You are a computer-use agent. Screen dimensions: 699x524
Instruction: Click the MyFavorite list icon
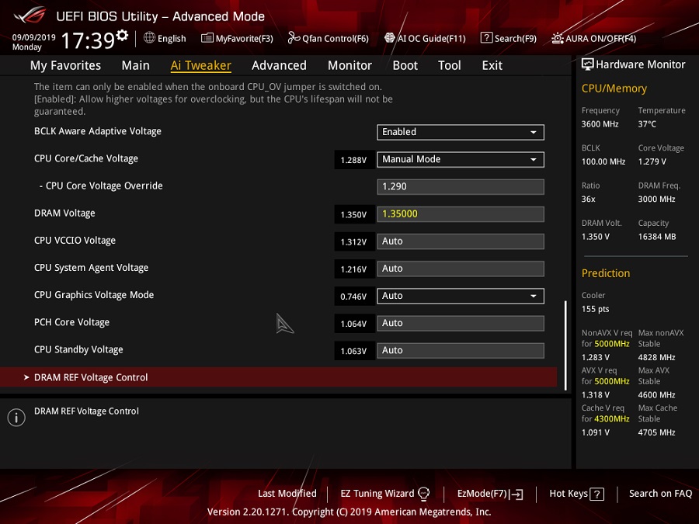tap(207, 38)
